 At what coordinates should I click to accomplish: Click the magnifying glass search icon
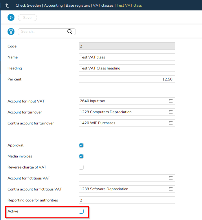70,32
